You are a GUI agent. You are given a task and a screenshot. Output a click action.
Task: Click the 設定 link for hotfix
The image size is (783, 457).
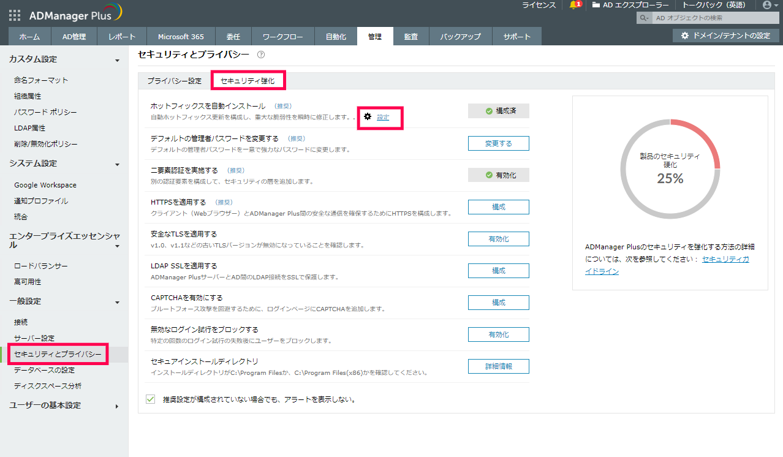pyautogui.click(x=383, y=117)
